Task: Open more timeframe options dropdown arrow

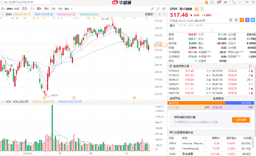Action: pos(72,9)
